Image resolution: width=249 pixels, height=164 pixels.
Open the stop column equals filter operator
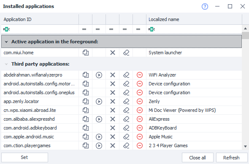point(111,29)
